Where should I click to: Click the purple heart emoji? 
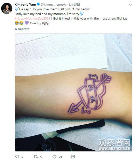(27, 23)
